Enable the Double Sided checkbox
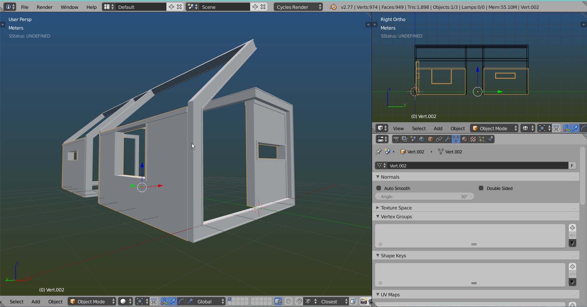Screen dimensions: 587x307 point(481,188)
